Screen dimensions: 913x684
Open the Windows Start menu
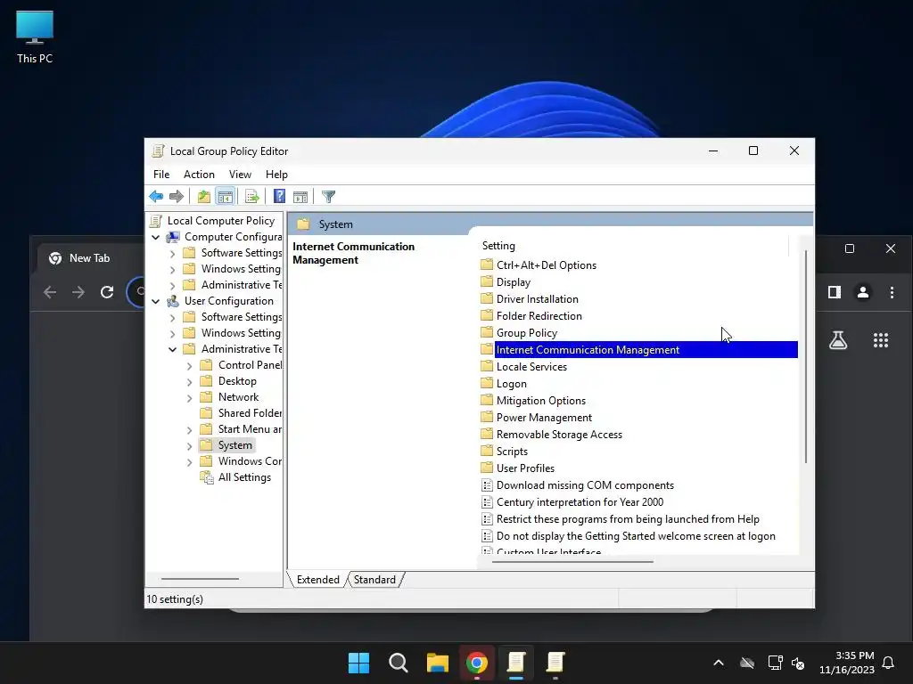click(x=358, y=663)
